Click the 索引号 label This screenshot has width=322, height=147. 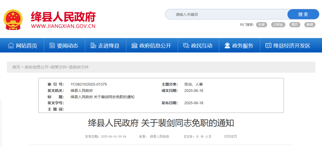pyautogui.click(x=56, y=84)
